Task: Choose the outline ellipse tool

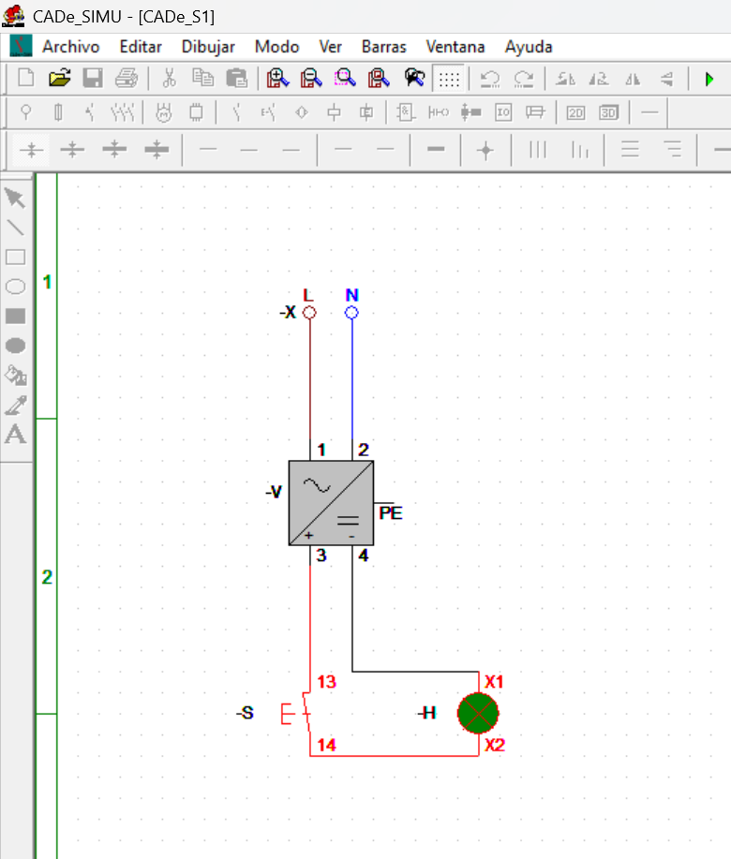Action: coord(15,287)
